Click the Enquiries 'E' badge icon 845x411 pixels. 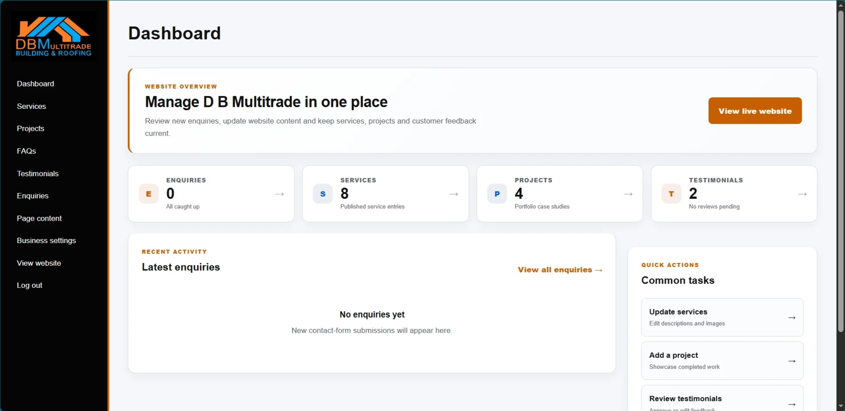tap(149, 194)
